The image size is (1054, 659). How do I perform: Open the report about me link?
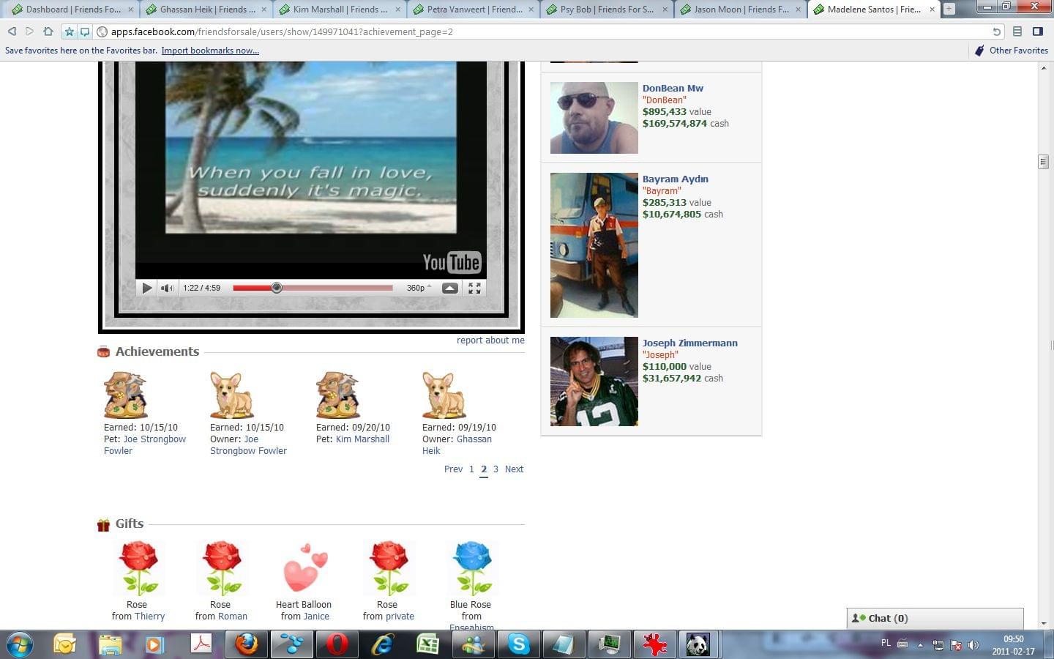(490, 340)
